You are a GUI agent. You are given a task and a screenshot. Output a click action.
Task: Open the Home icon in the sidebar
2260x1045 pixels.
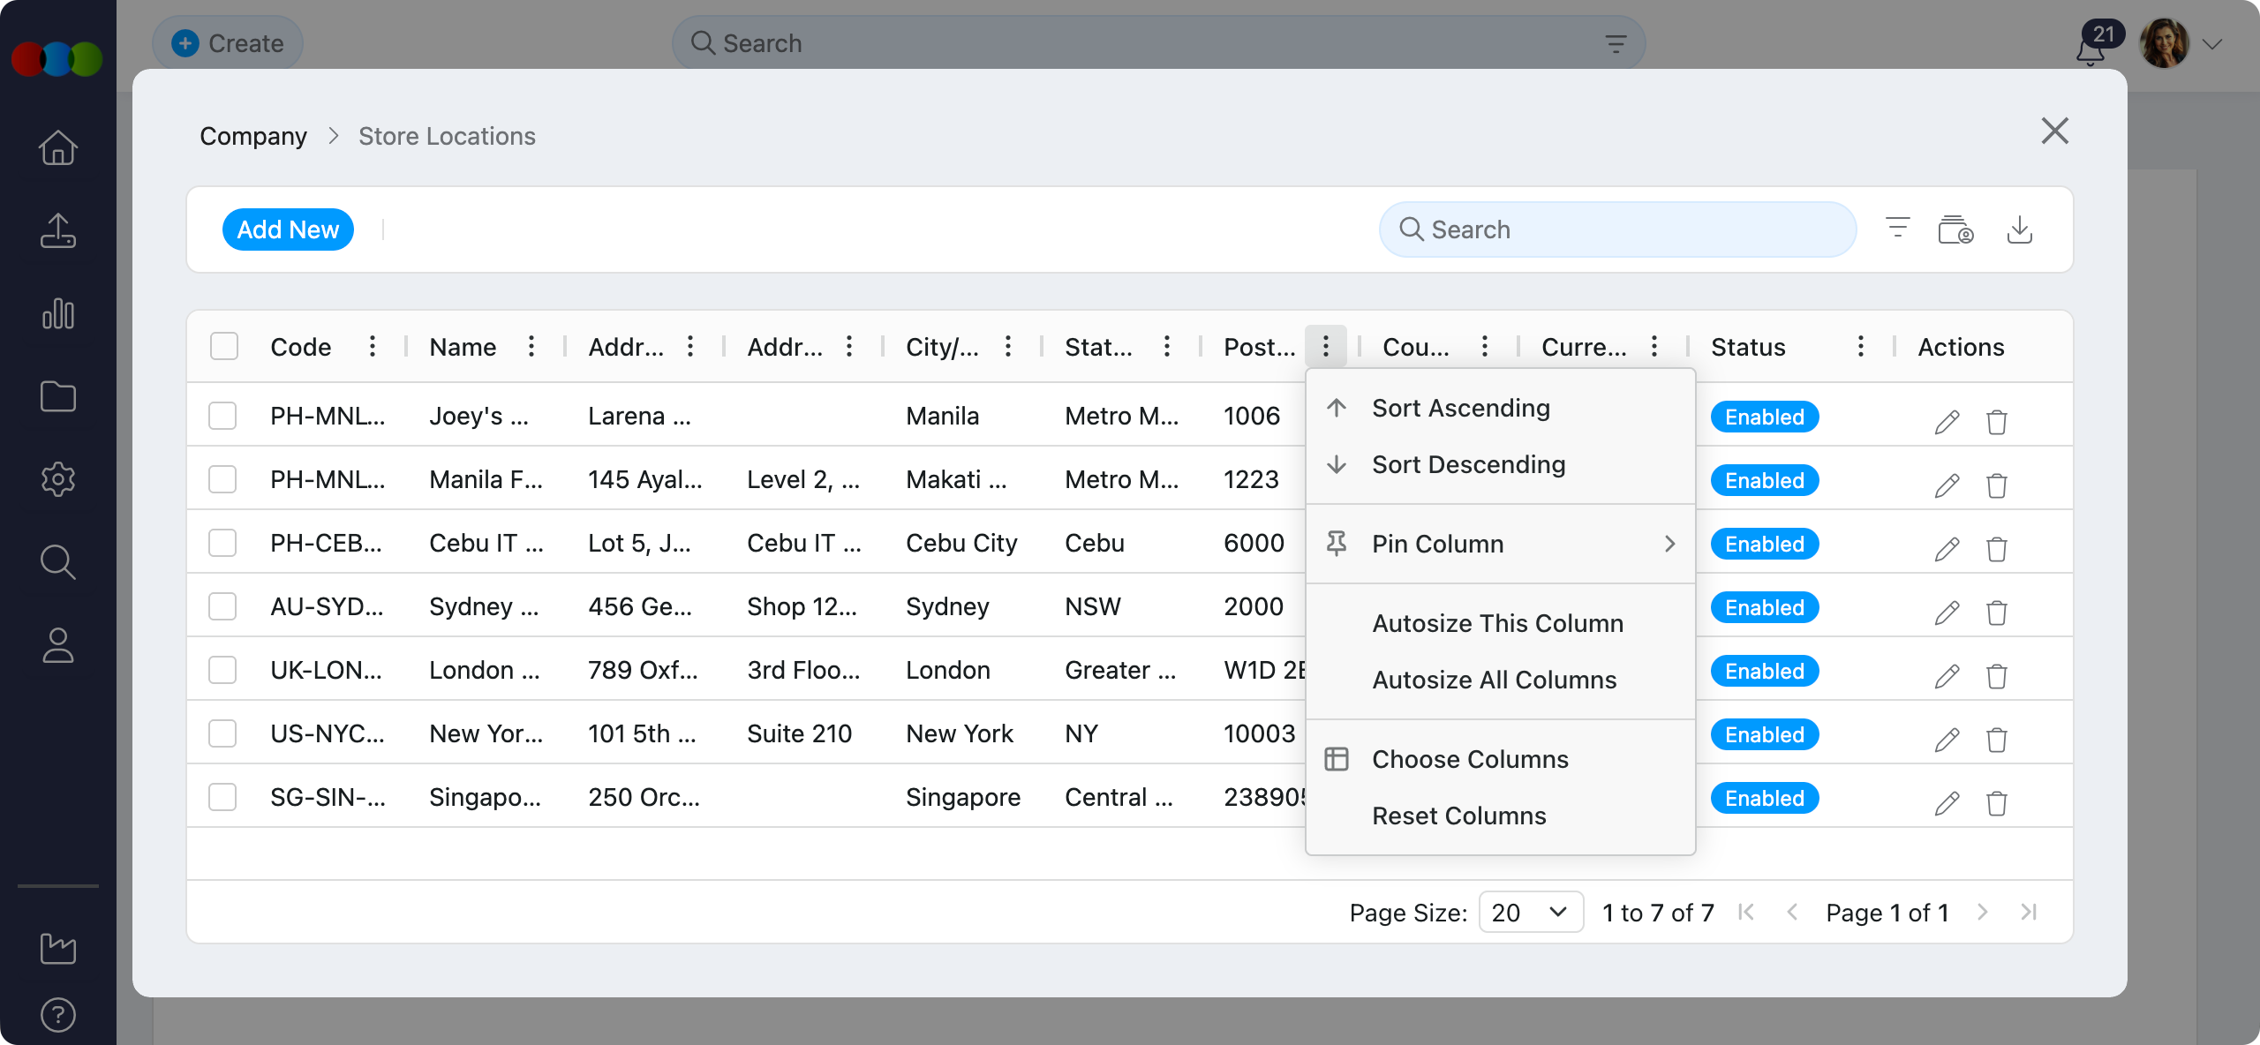(57, 147)
